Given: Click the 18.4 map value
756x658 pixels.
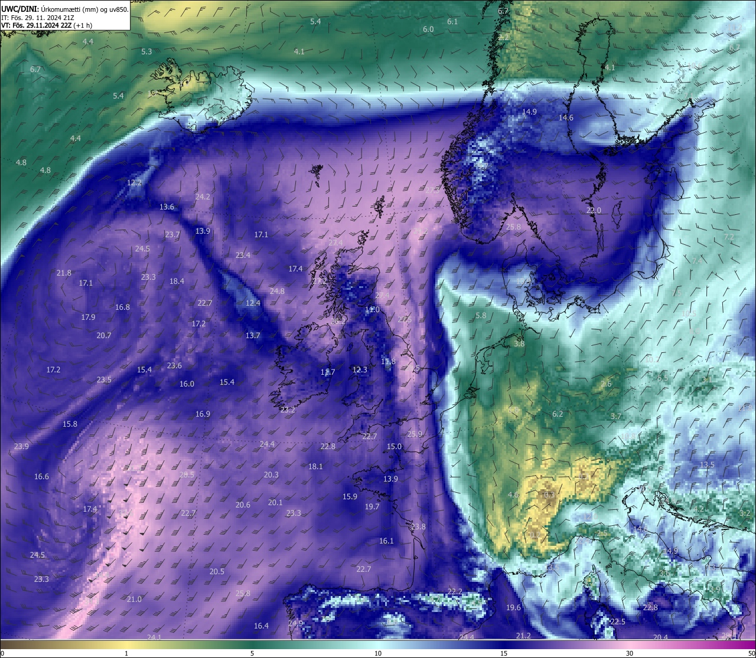Looking at the screenshot, I should click(x=177, y=281).
